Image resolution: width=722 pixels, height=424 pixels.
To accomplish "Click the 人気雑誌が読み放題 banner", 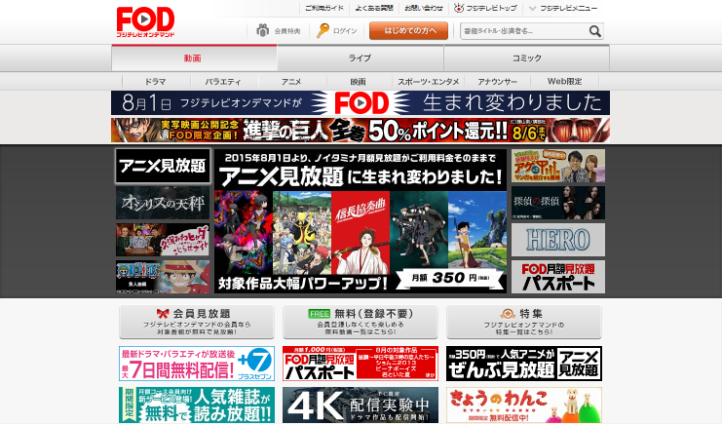I will pos(197,405).
